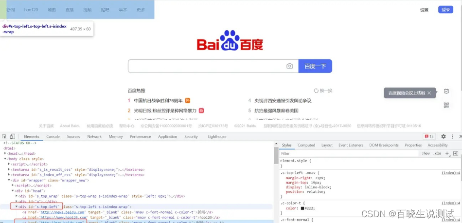Click the red error count badge 15
Image resolution: width=462 pixels, height=223 pixels.
click(x=429, y=136)
